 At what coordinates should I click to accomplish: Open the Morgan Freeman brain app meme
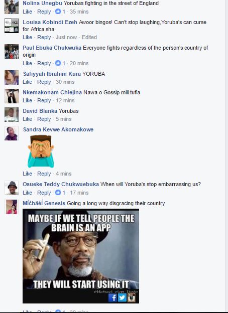[81, 256]
